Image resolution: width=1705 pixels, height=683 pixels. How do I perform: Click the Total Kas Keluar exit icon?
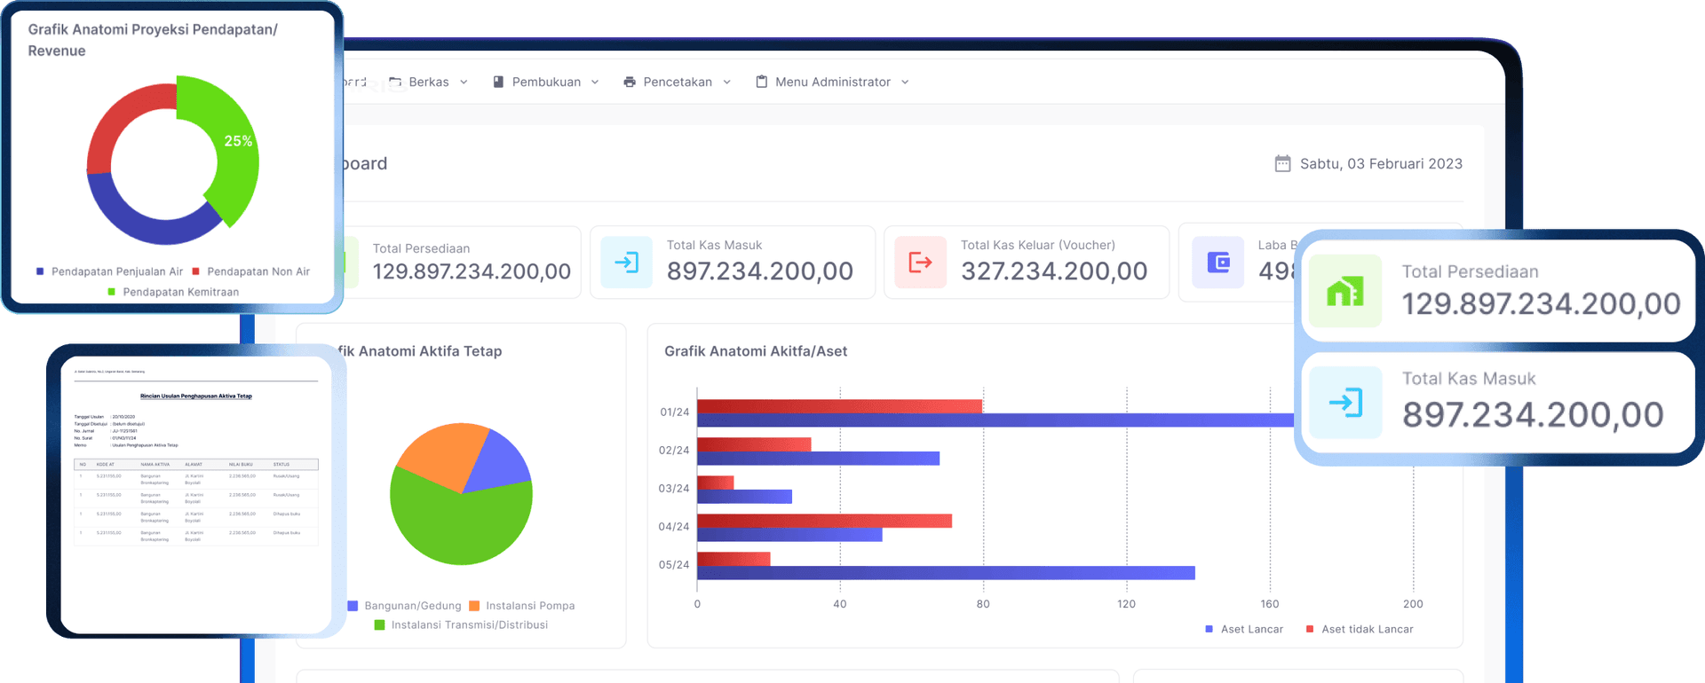pos(920,262)
